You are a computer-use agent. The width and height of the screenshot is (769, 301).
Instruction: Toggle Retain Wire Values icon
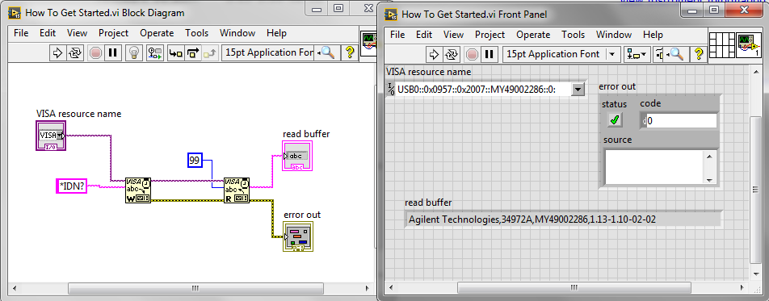pos(155,52)
